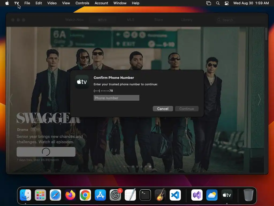This screenshot has width=274, height=206.
Task: Open Apple TV app from the Dock
Action: click(227, 195)
